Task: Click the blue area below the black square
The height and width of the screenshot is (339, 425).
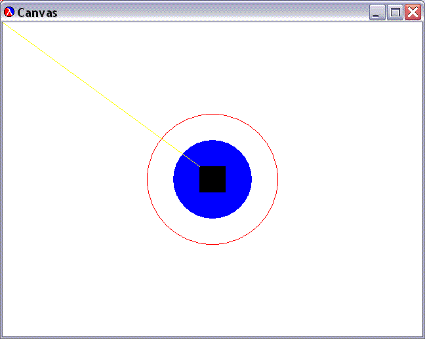Action: click(x=212, y=205)
